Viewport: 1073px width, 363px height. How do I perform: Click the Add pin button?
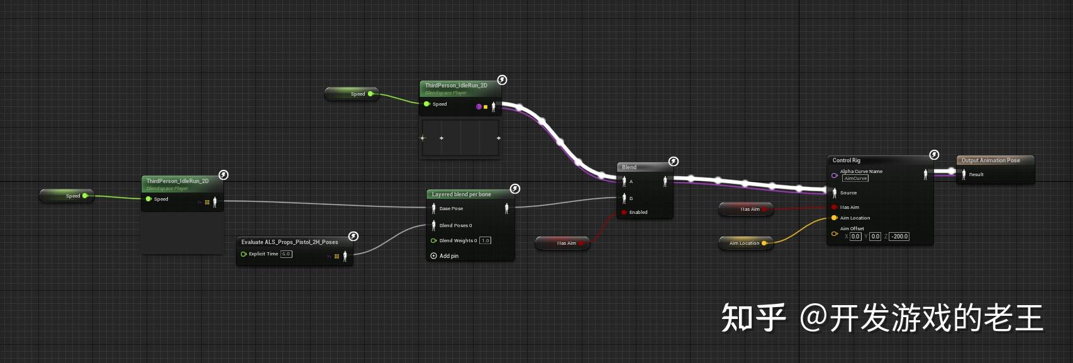click(444, 256)
